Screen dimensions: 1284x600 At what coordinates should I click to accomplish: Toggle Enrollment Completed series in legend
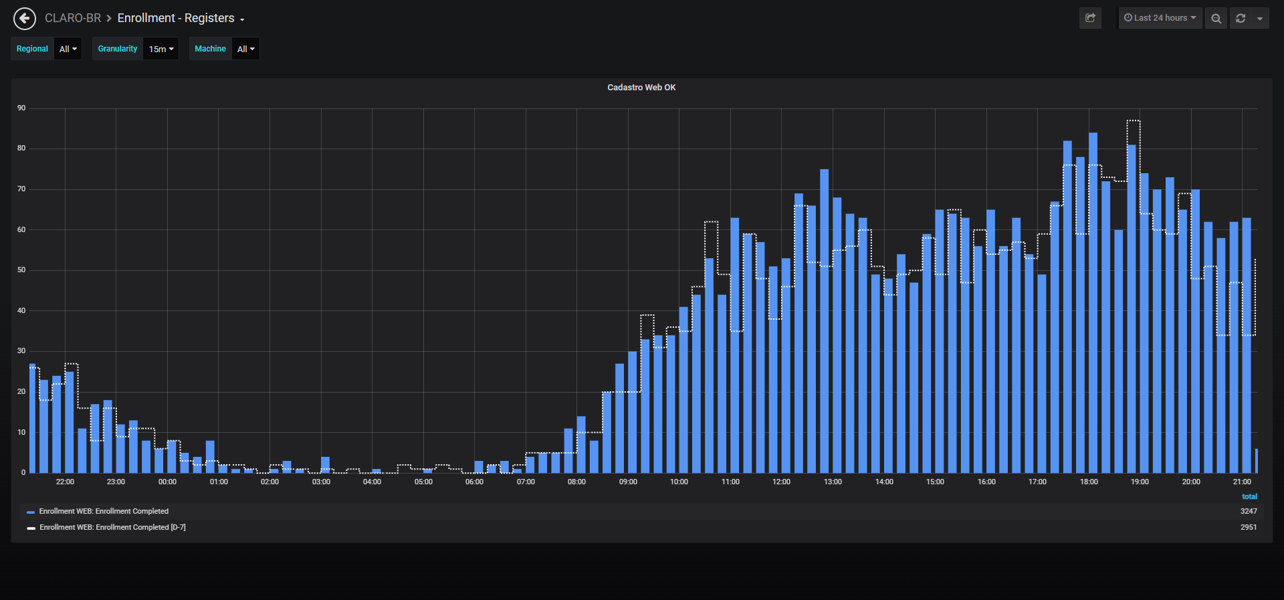(104, 511)
